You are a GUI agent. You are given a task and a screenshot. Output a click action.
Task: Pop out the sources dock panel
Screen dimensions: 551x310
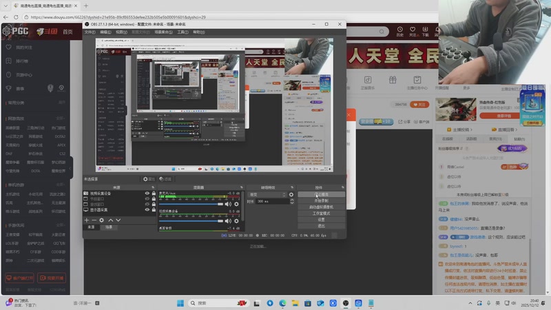click(x=153, y=187)
